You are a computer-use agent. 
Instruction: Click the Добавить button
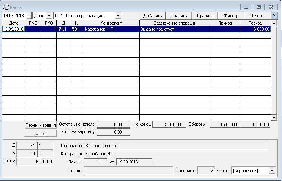[x=152, y=16]
